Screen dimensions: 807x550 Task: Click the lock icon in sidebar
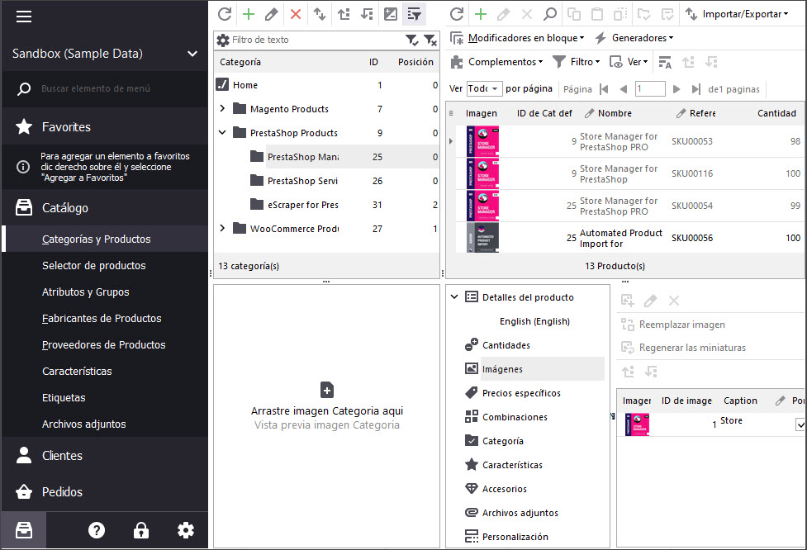(x=141, y=530)
